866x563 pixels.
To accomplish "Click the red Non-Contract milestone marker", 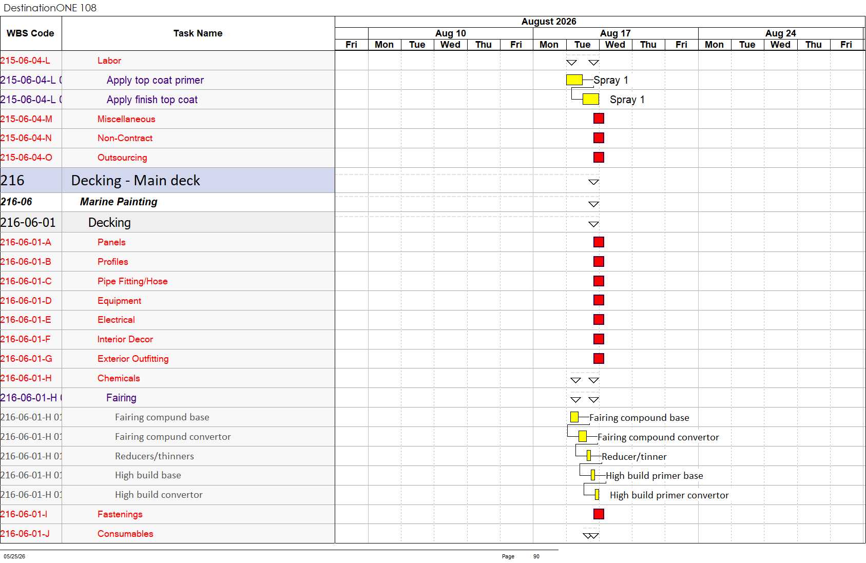I will coord(599,138).
